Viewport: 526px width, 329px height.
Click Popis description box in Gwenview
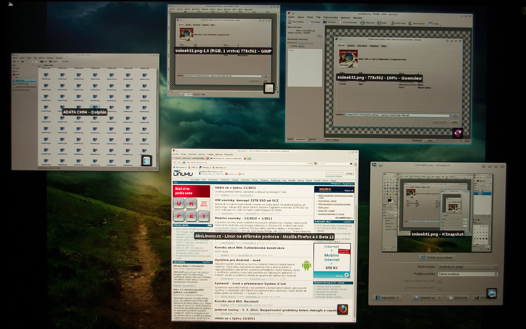point(305,68)
